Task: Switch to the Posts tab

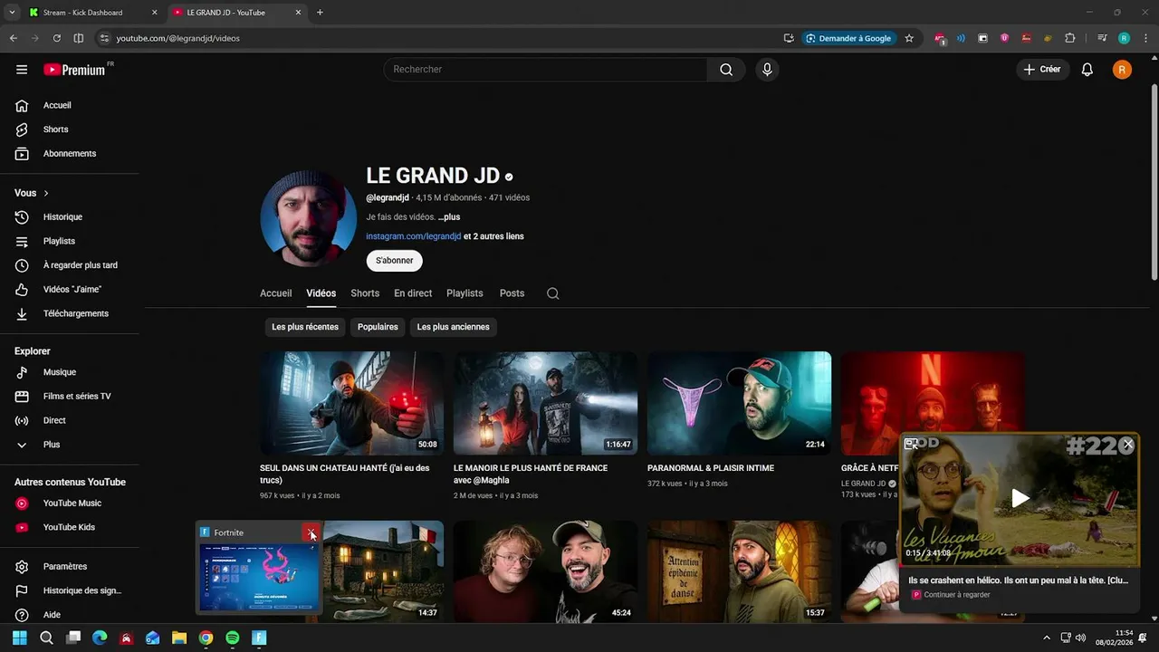Action: tap(512, 293)
